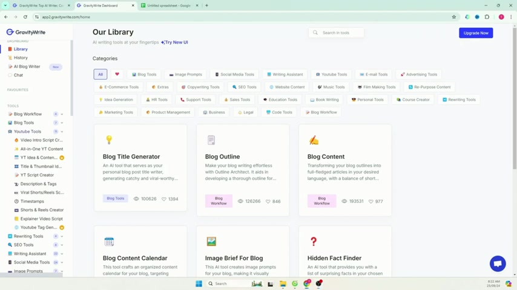The width and height of the screenshot is (517, 290).
Task: Expand the Rewriting Tools sidebar group
Action: (62, 236)
